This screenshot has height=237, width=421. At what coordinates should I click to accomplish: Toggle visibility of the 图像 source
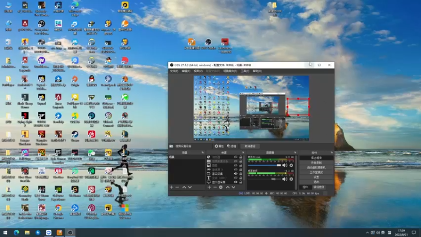(x=236, y=165)
